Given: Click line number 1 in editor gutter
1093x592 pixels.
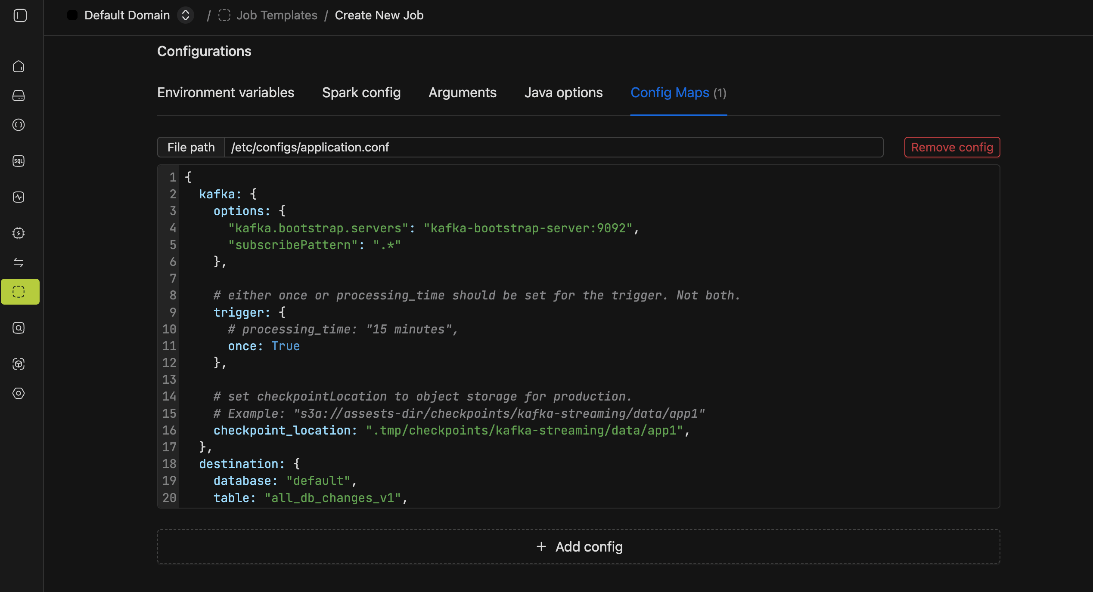Looking at the screenshot, I should click(173, 177).
